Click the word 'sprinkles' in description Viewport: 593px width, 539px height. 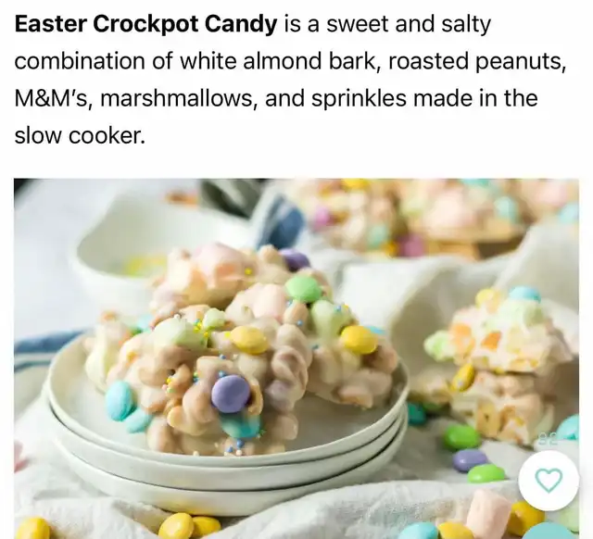point(360,98)
